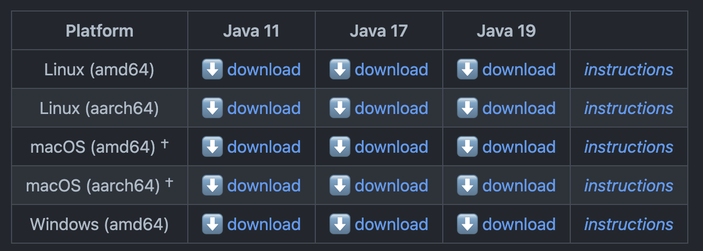Viewport: 703px width, 251px height.
Task: Download Java 11 for macOS aarch64 text link
Action: [x=264, y=185]
